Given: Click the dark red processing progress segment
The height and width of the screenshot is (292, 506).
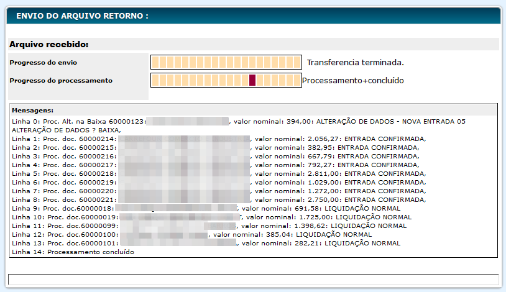Looking at the screenshot, I should tap(252, 80).
